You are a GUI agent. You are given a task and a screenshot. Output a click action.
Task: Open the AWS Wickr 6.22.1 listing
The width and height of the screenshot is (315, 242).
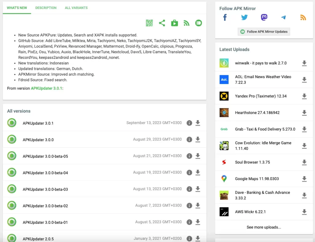pos(250,212)
